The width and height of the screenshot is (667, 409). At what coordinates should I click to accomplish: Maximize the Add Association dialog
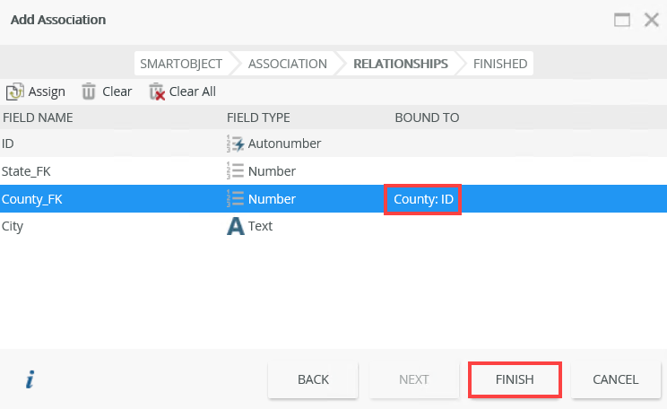(622, 20)
